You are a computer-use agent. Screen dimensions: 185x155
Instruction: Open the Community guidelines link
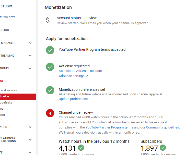click(x=163, y=127)
